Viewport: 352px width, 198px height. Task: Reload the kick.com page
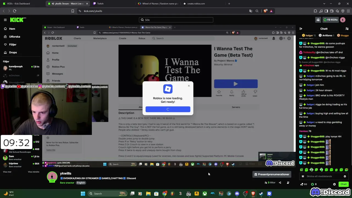(x=15, y=11)
